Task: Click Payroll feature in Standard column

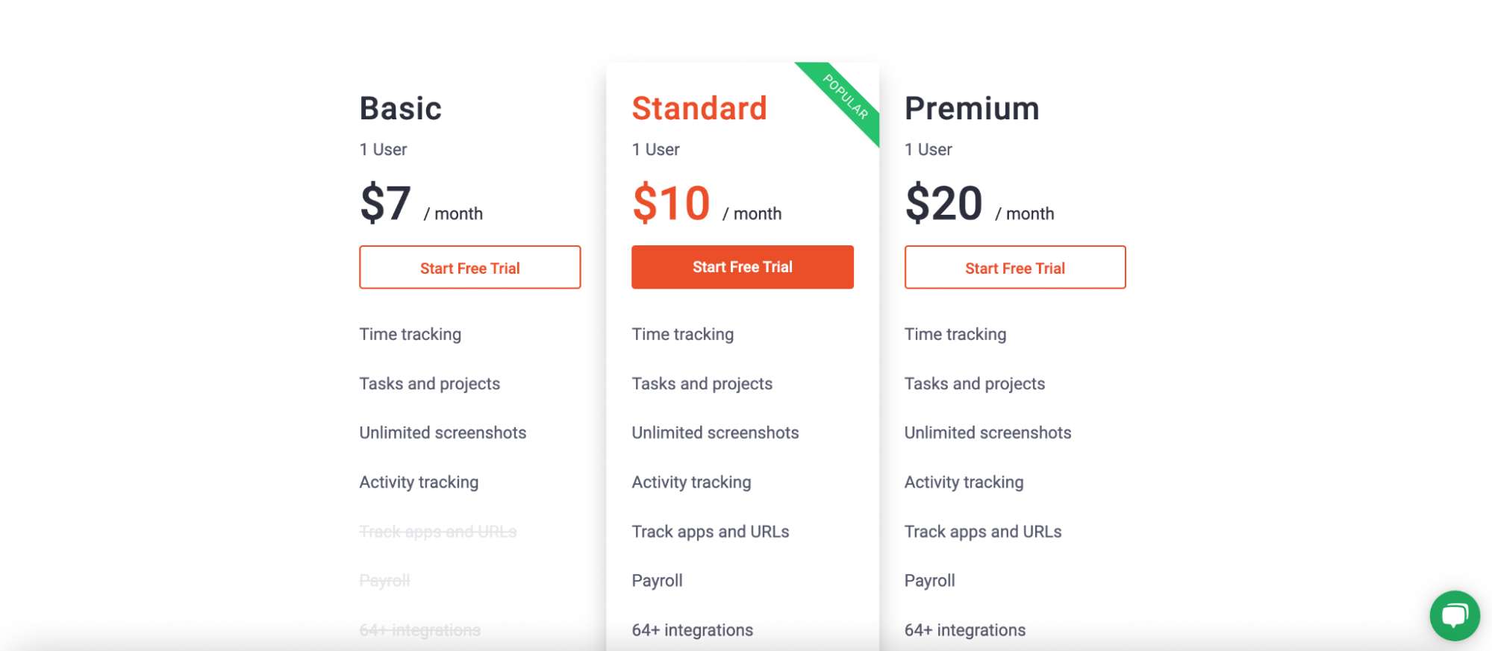Action: 657,580
